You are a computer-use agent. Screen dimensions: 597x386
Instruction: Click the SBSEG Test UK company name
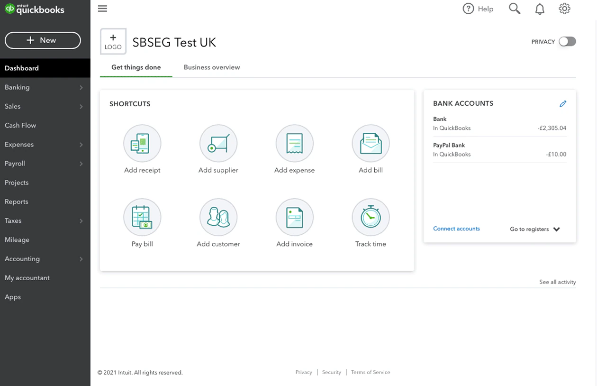coord(174,42)
